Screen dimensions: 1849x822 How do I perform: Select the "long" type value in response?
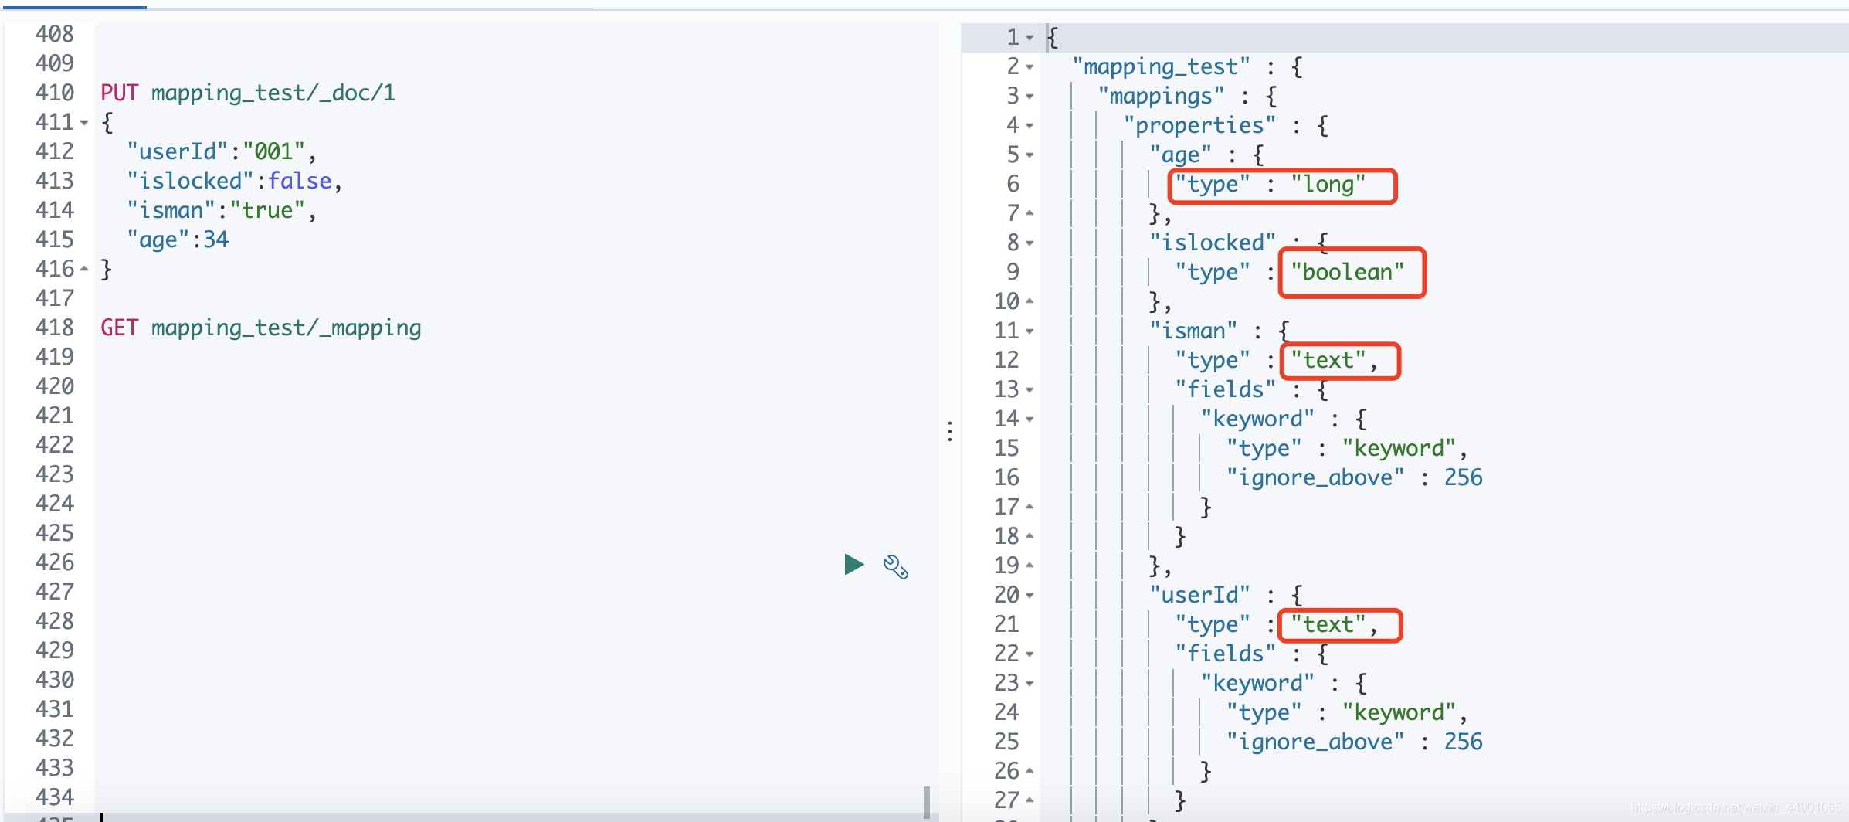[1328, 185]
